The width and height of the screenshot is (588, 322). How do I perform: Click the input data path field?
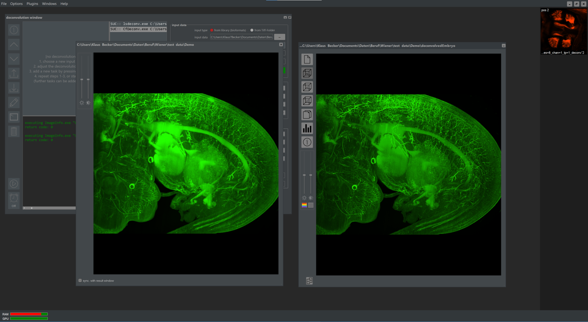pos(241,37)
